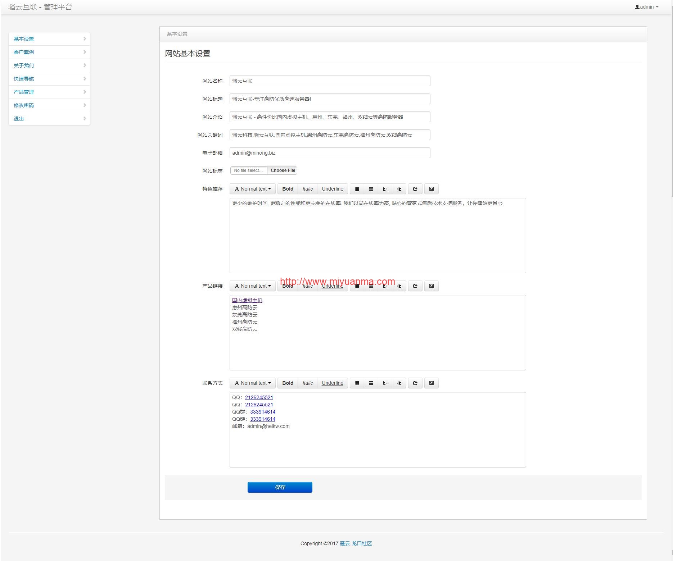Toggle Underline in 联系方式 editor

pyautogui.click(x=333, y=383)
